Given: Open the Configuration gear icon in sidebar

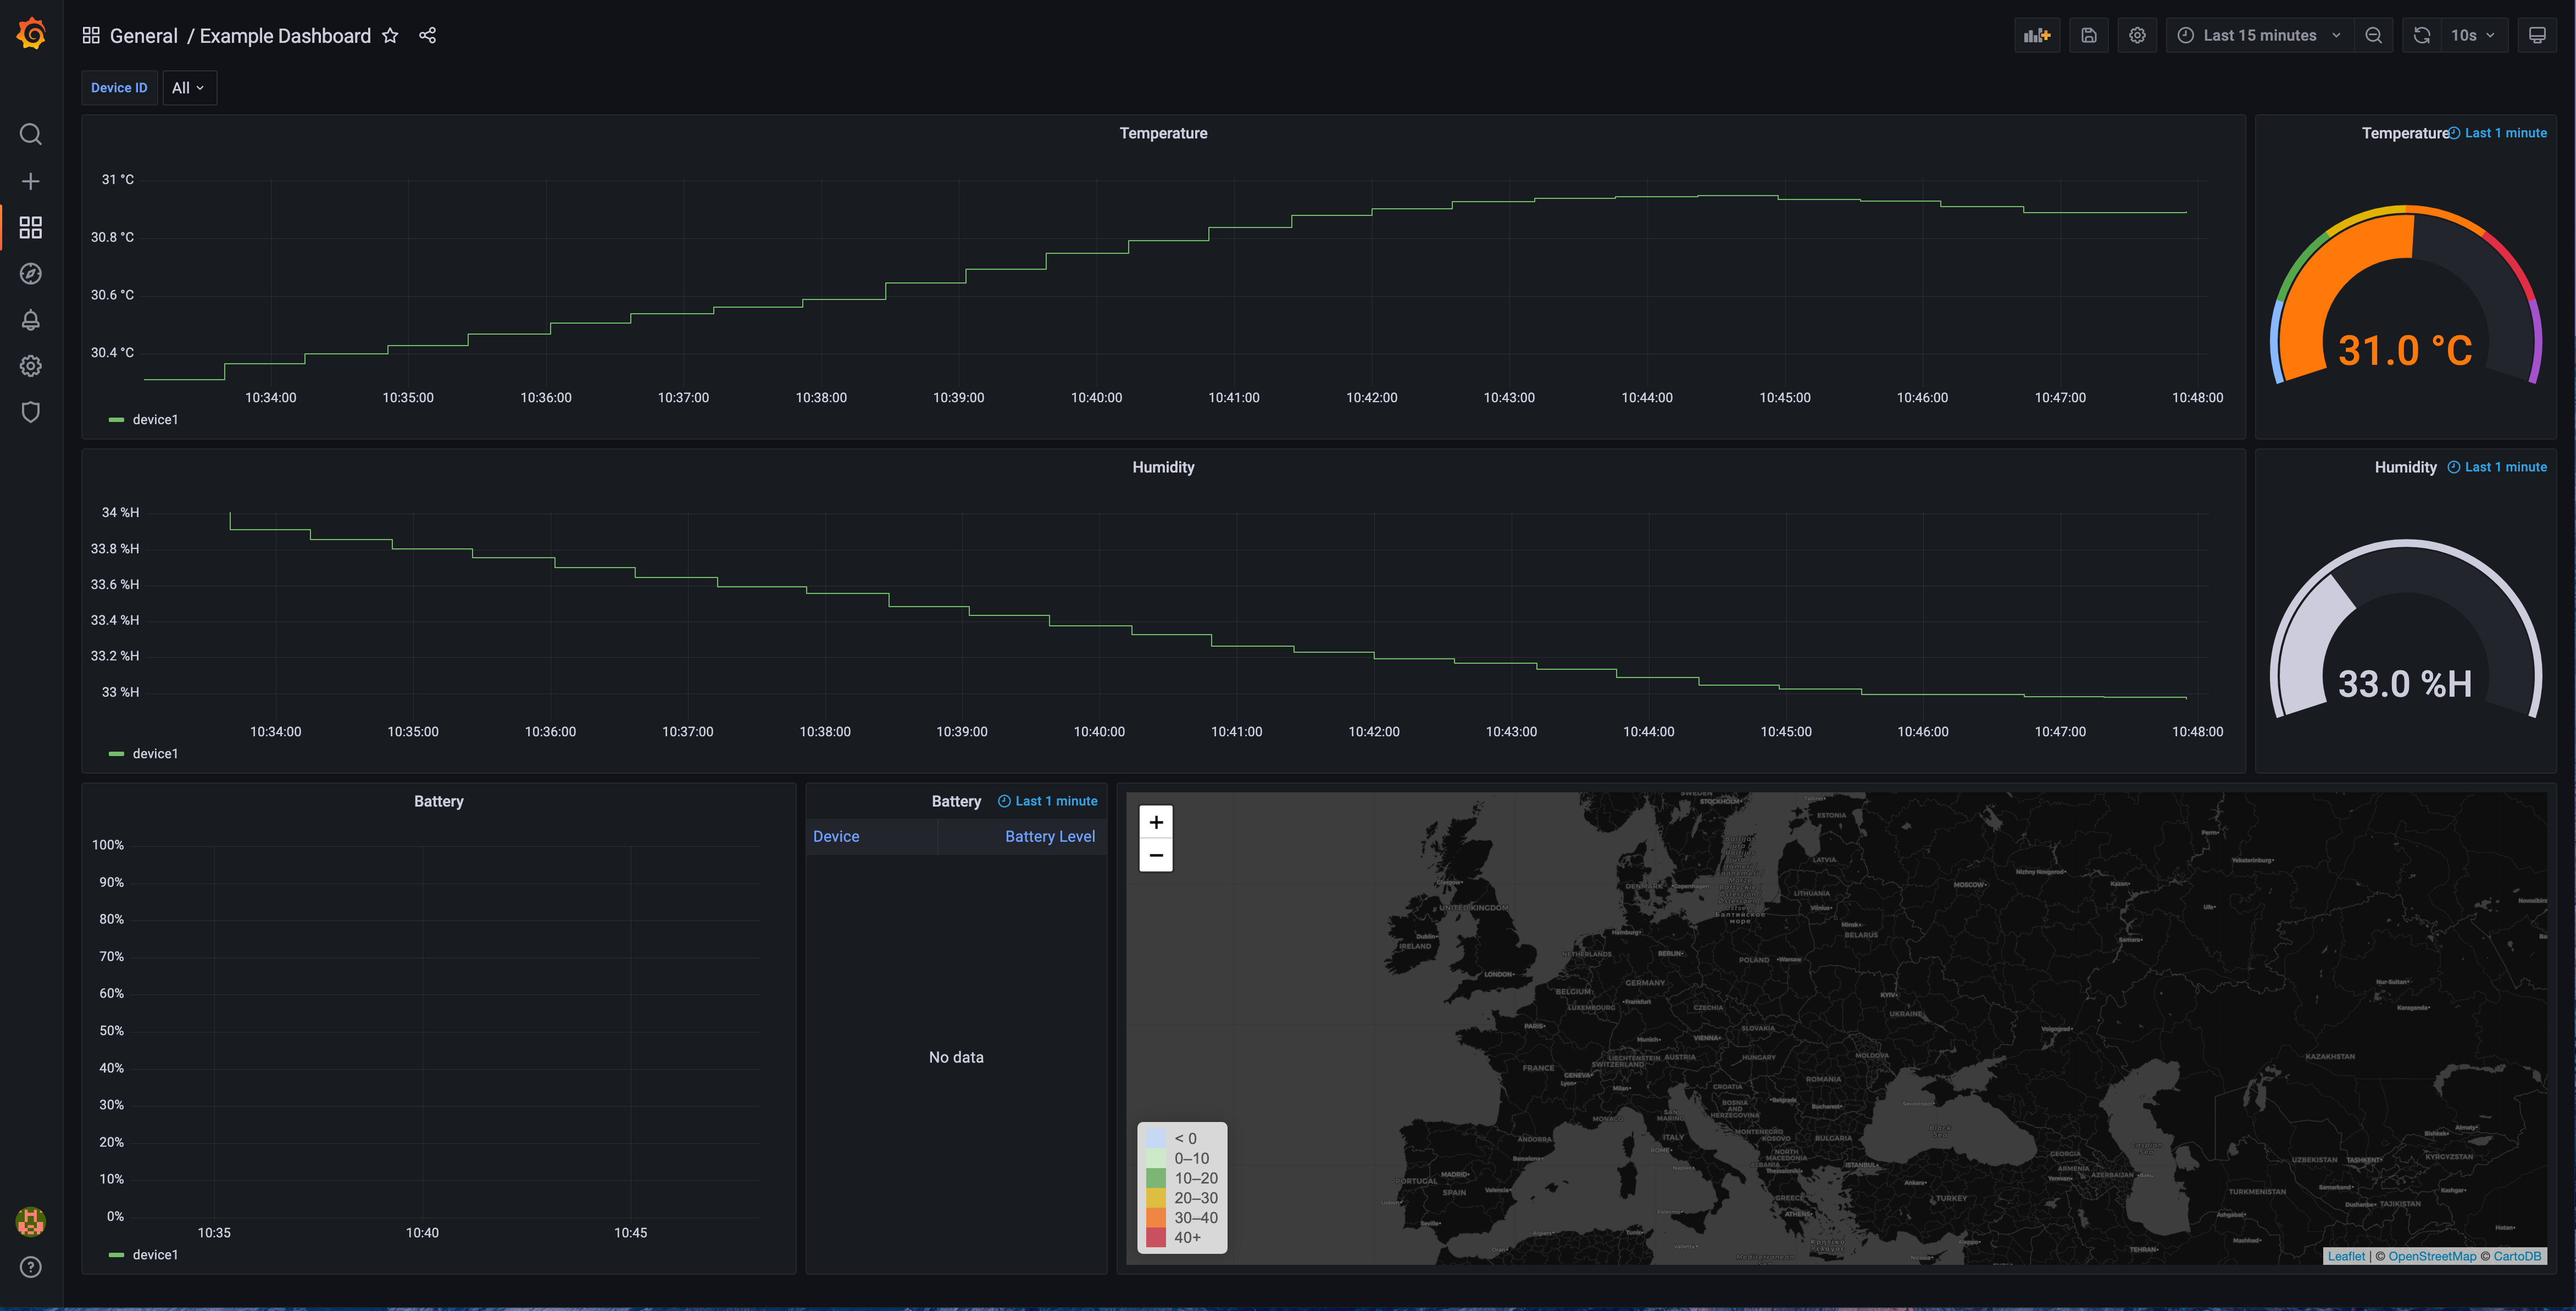Looking at the screenshot, I should tap(31, 366).
